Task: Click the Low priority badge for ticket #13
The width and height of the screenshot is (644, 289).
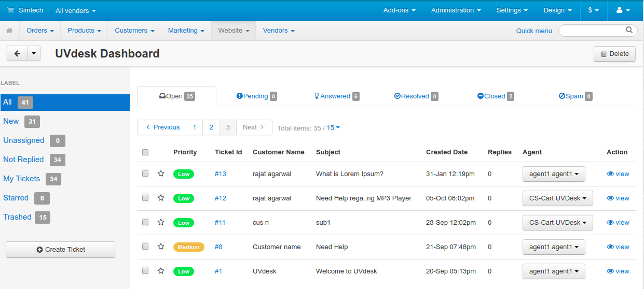Action: tap(184, 174)
